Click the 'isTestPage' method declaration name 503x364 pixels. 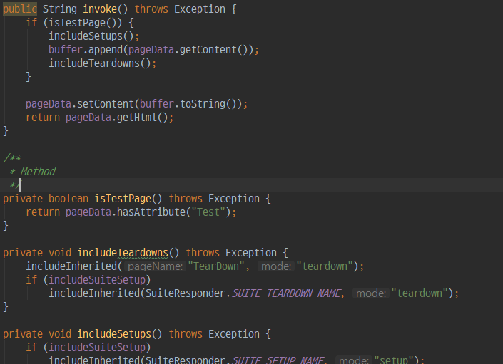pos(123,199)
